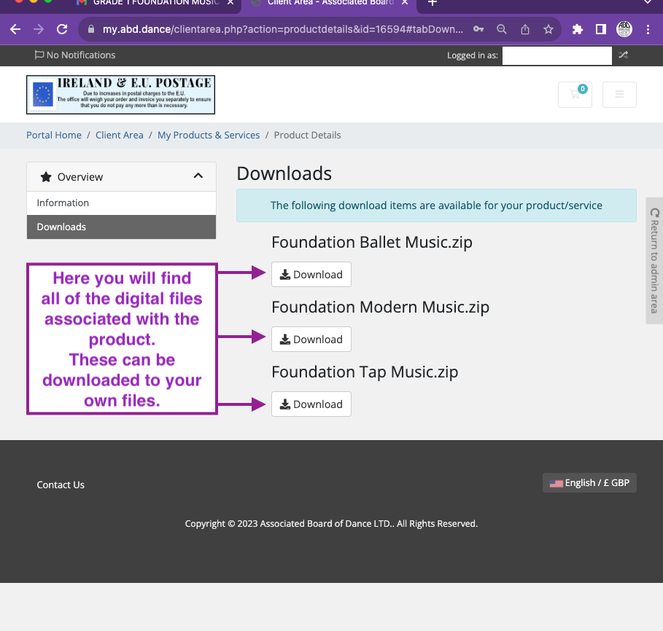Download Foundation Modern Music.zip
Viewport: 663px width, 631px height.
point(311,340)
